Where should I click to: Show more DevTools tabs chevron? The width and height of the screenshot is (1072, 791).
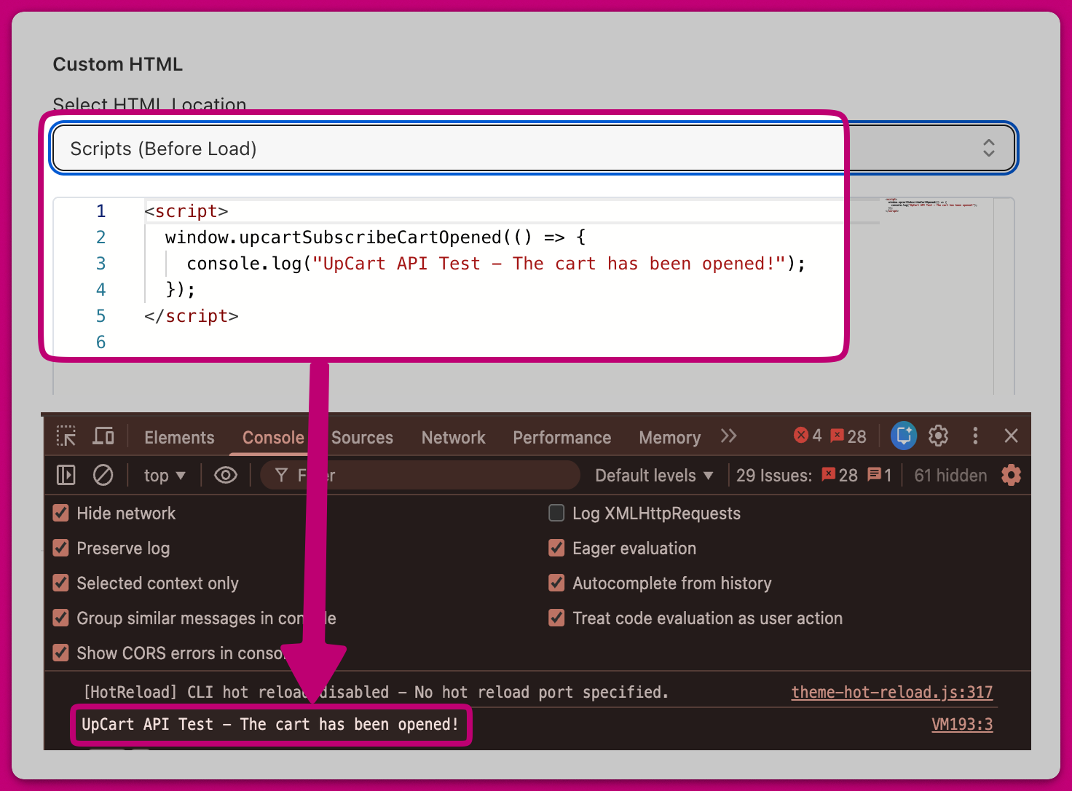point(728,436)
